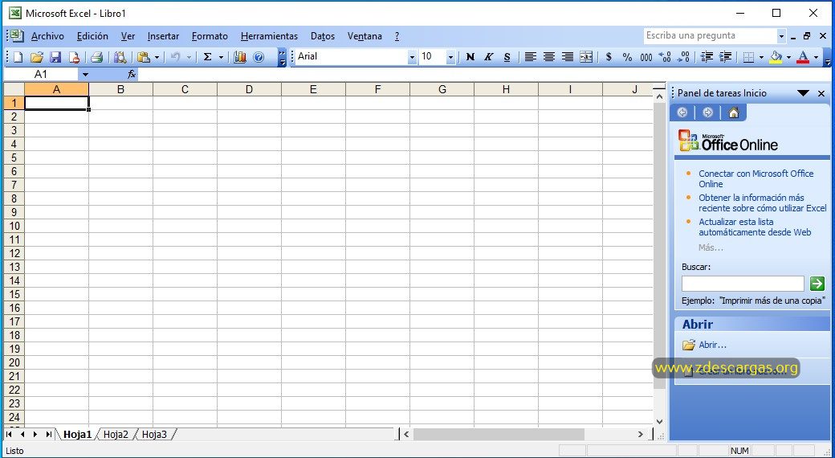The width and height of the screenshot is (835, 458).
Task: Open the Arial font name dropdown
Action: pos(412,57)
